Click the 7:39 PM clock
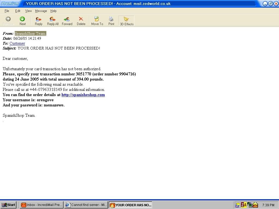This screenshot has height=209, width=279. click(268, 205)
